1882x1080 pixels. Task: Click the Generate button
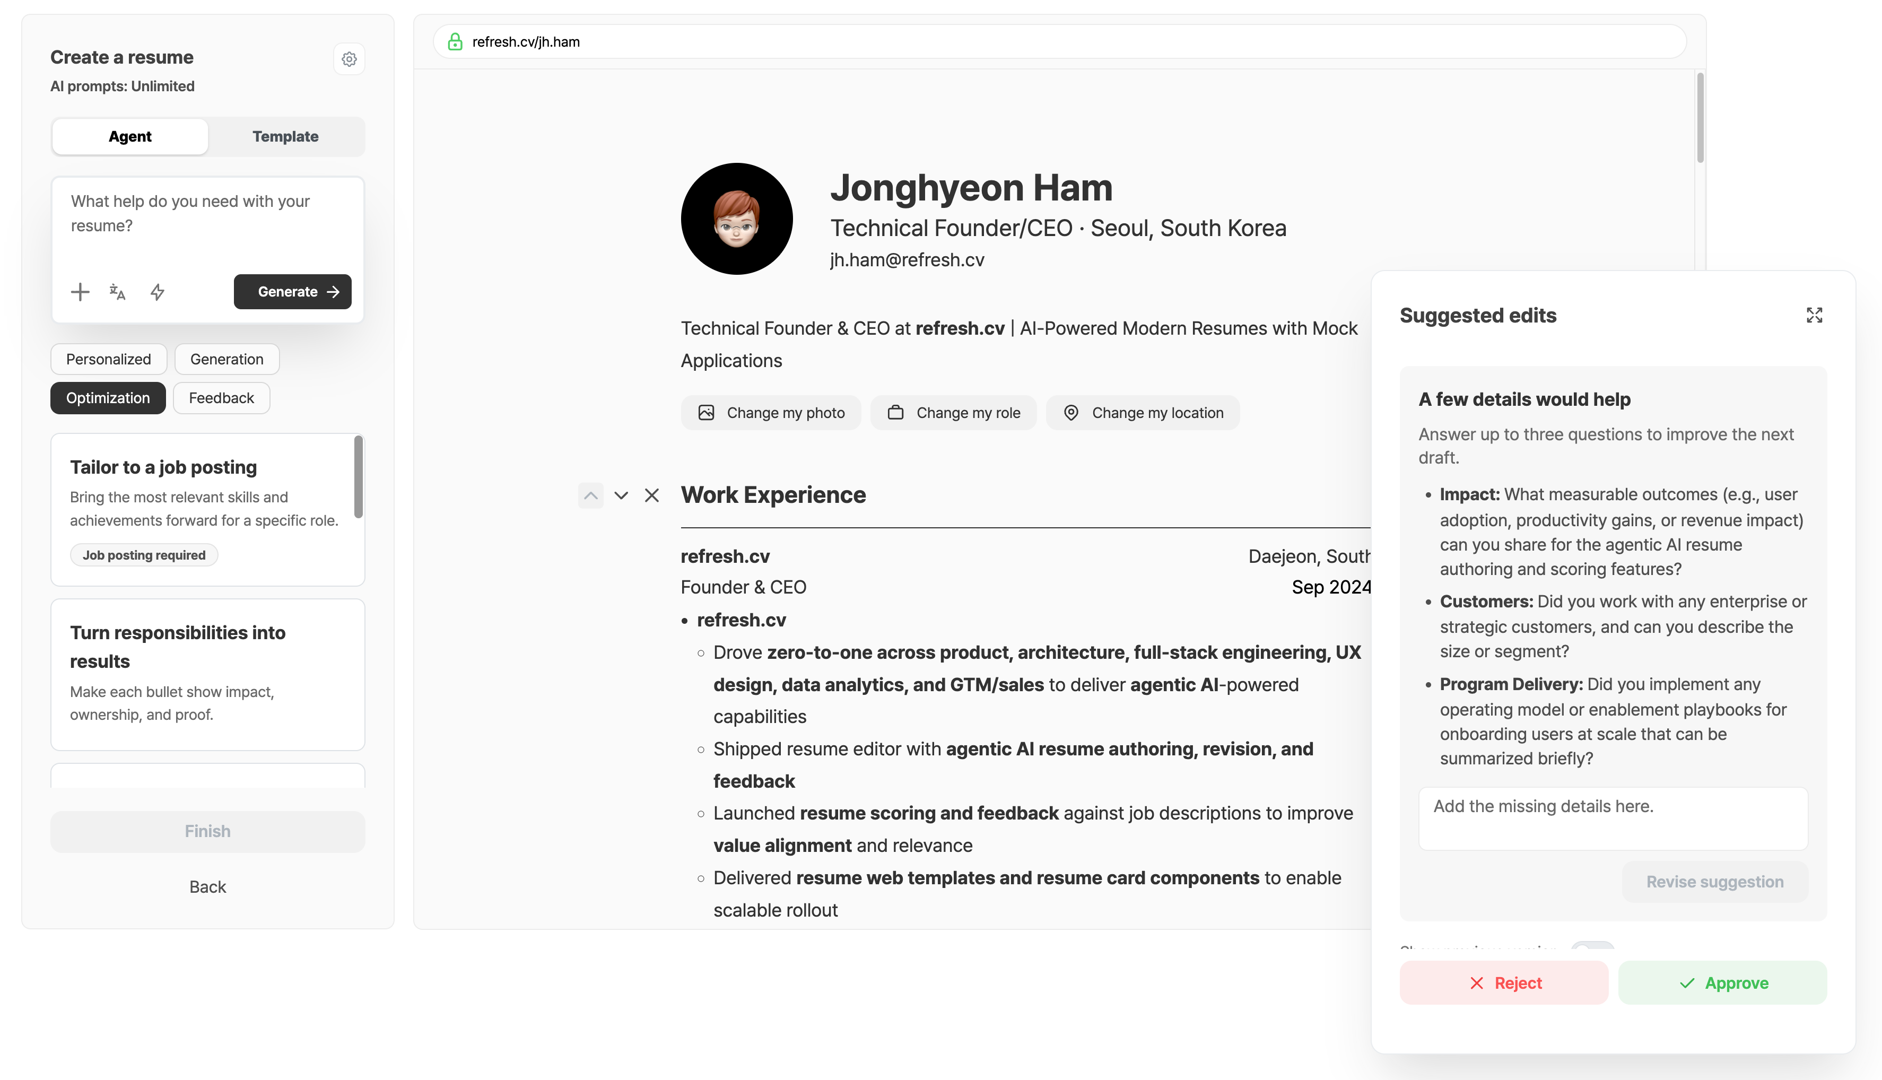293,292
